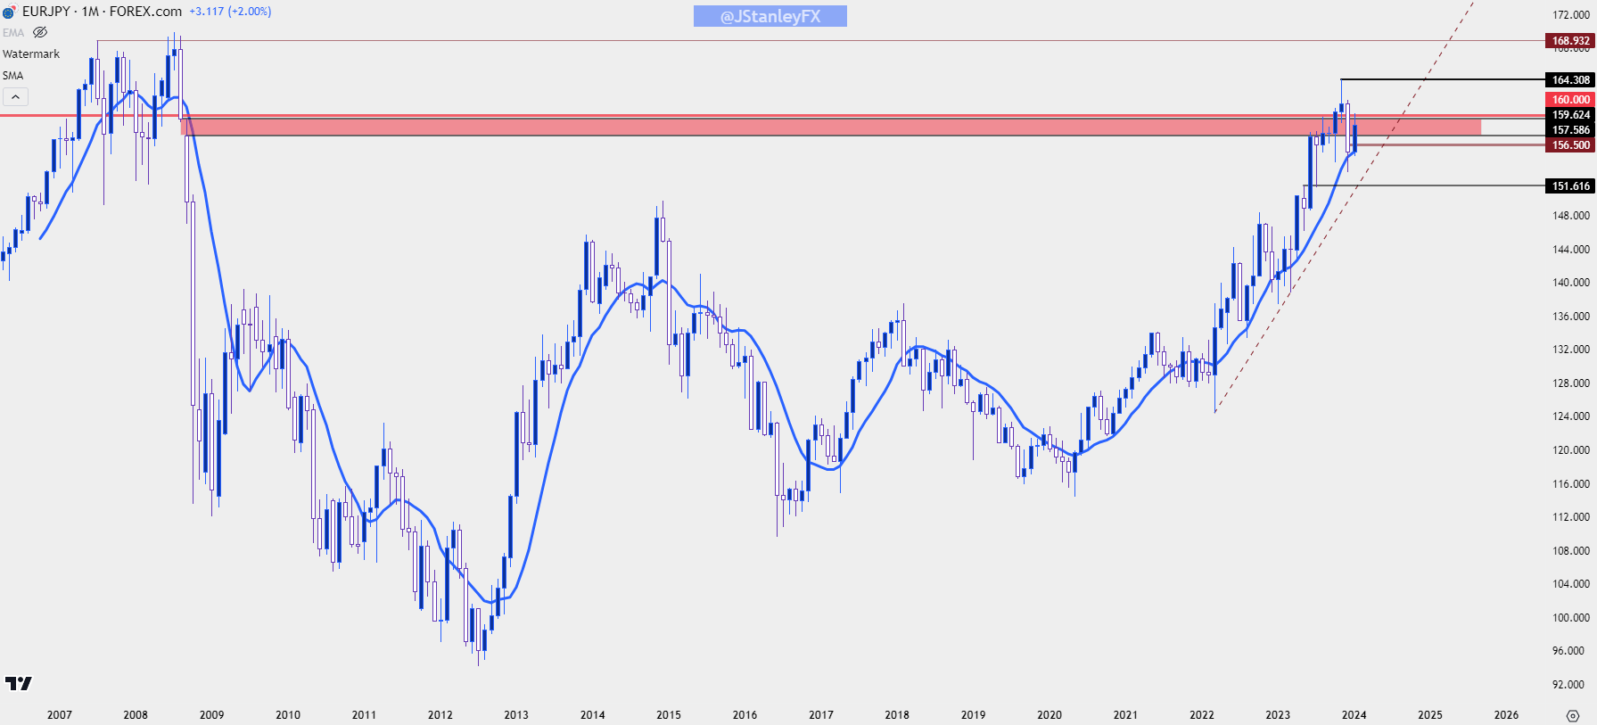This screenshot has width=1597, height=725.
Task: Click 2017 on the time axis
Action: 821,715
